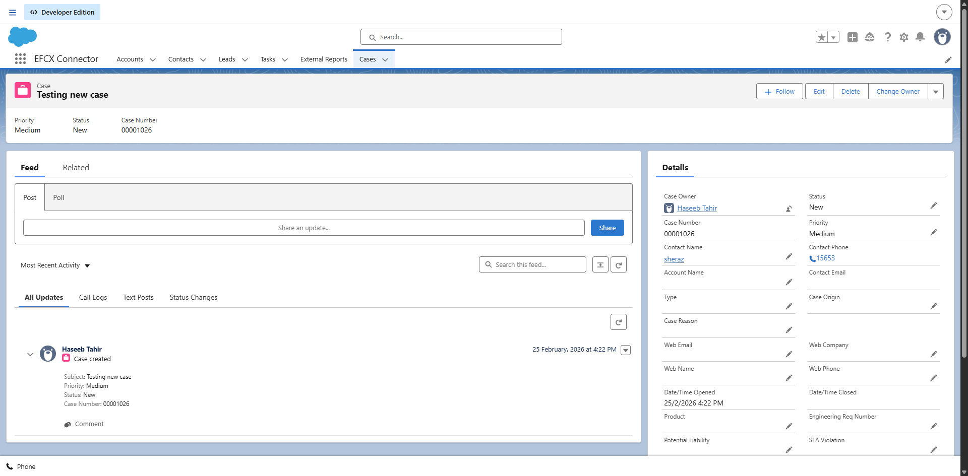968x476 pixels.
Task: Edit the Type field pencil
Action: pos(789,306)
